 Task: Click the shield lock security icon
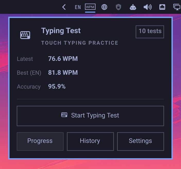[118, 7]
